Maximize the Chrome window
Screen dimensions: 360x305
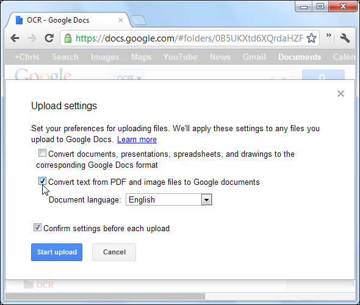(320, 7)
